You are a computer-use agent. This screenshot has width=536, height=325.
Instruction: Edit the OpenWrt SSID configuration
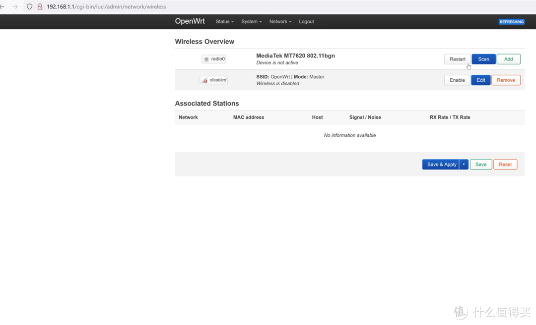481,80
